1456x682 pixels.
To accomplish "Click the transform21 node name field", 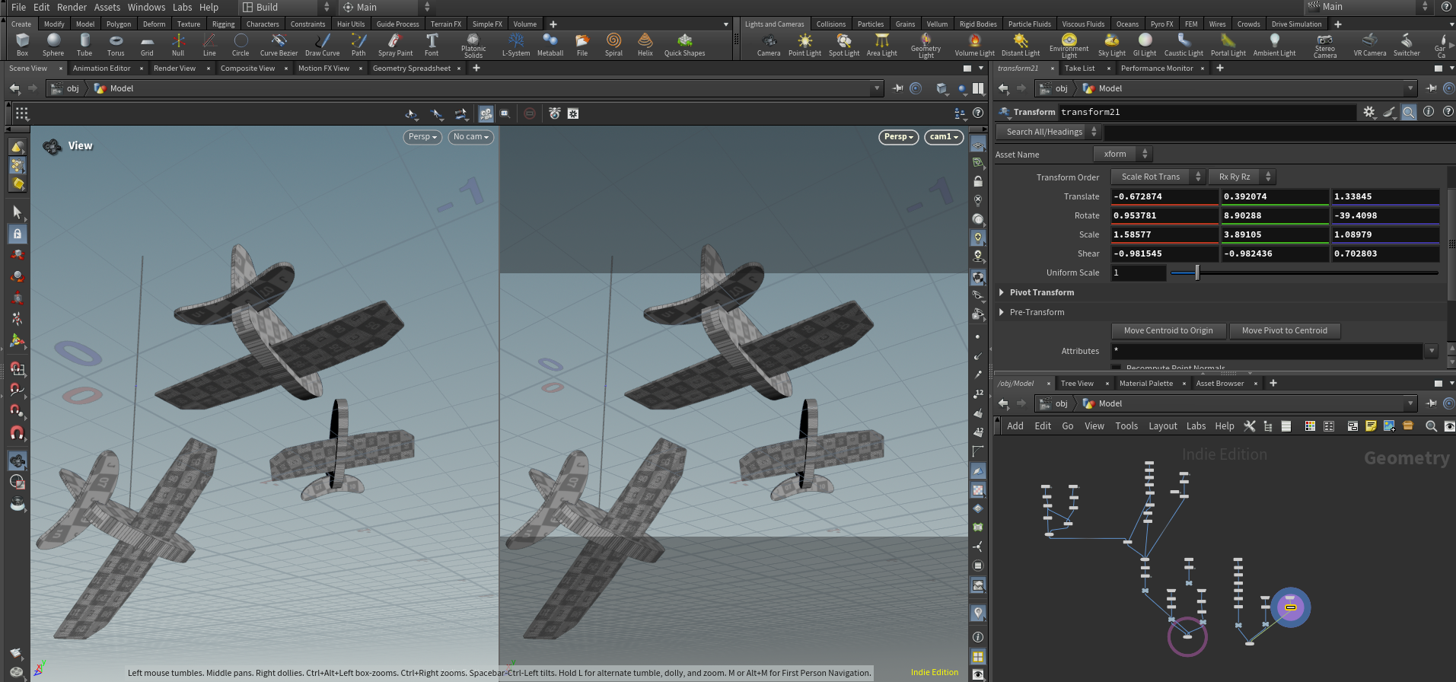I will [x=1206, y=112].
